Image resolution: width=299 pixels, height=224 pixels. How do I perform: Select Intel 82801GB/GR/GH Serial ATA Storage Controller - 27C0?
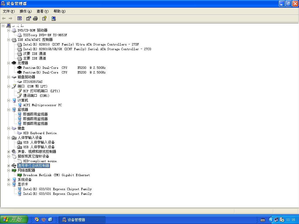[x=87, y=49]
